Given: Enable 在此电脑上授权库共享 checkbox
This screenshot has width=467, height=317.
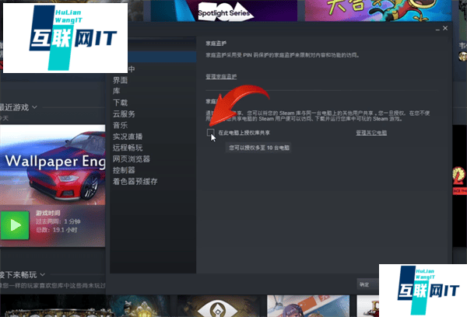Looking at the screenshot, I should pyautogui.click(x=211, y=133).
